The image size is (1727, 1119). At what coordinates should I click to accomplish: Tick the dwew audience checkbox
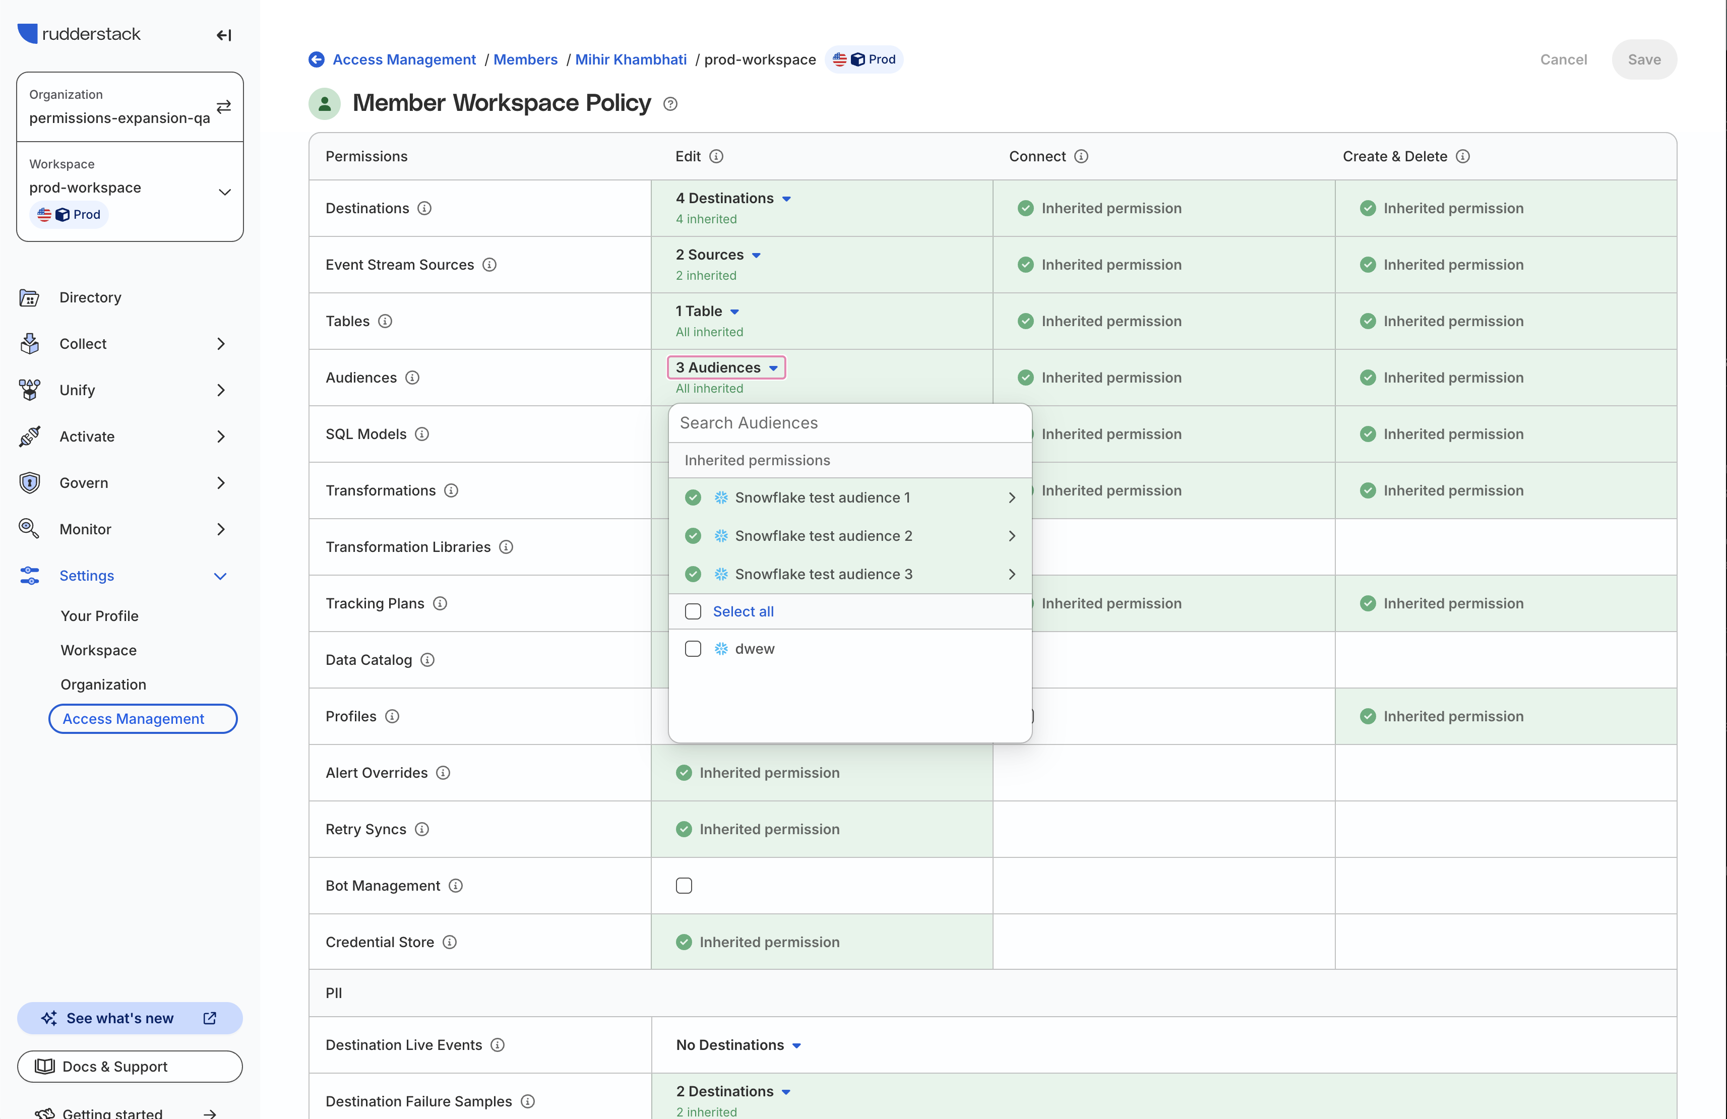click(x=693, y=649)
